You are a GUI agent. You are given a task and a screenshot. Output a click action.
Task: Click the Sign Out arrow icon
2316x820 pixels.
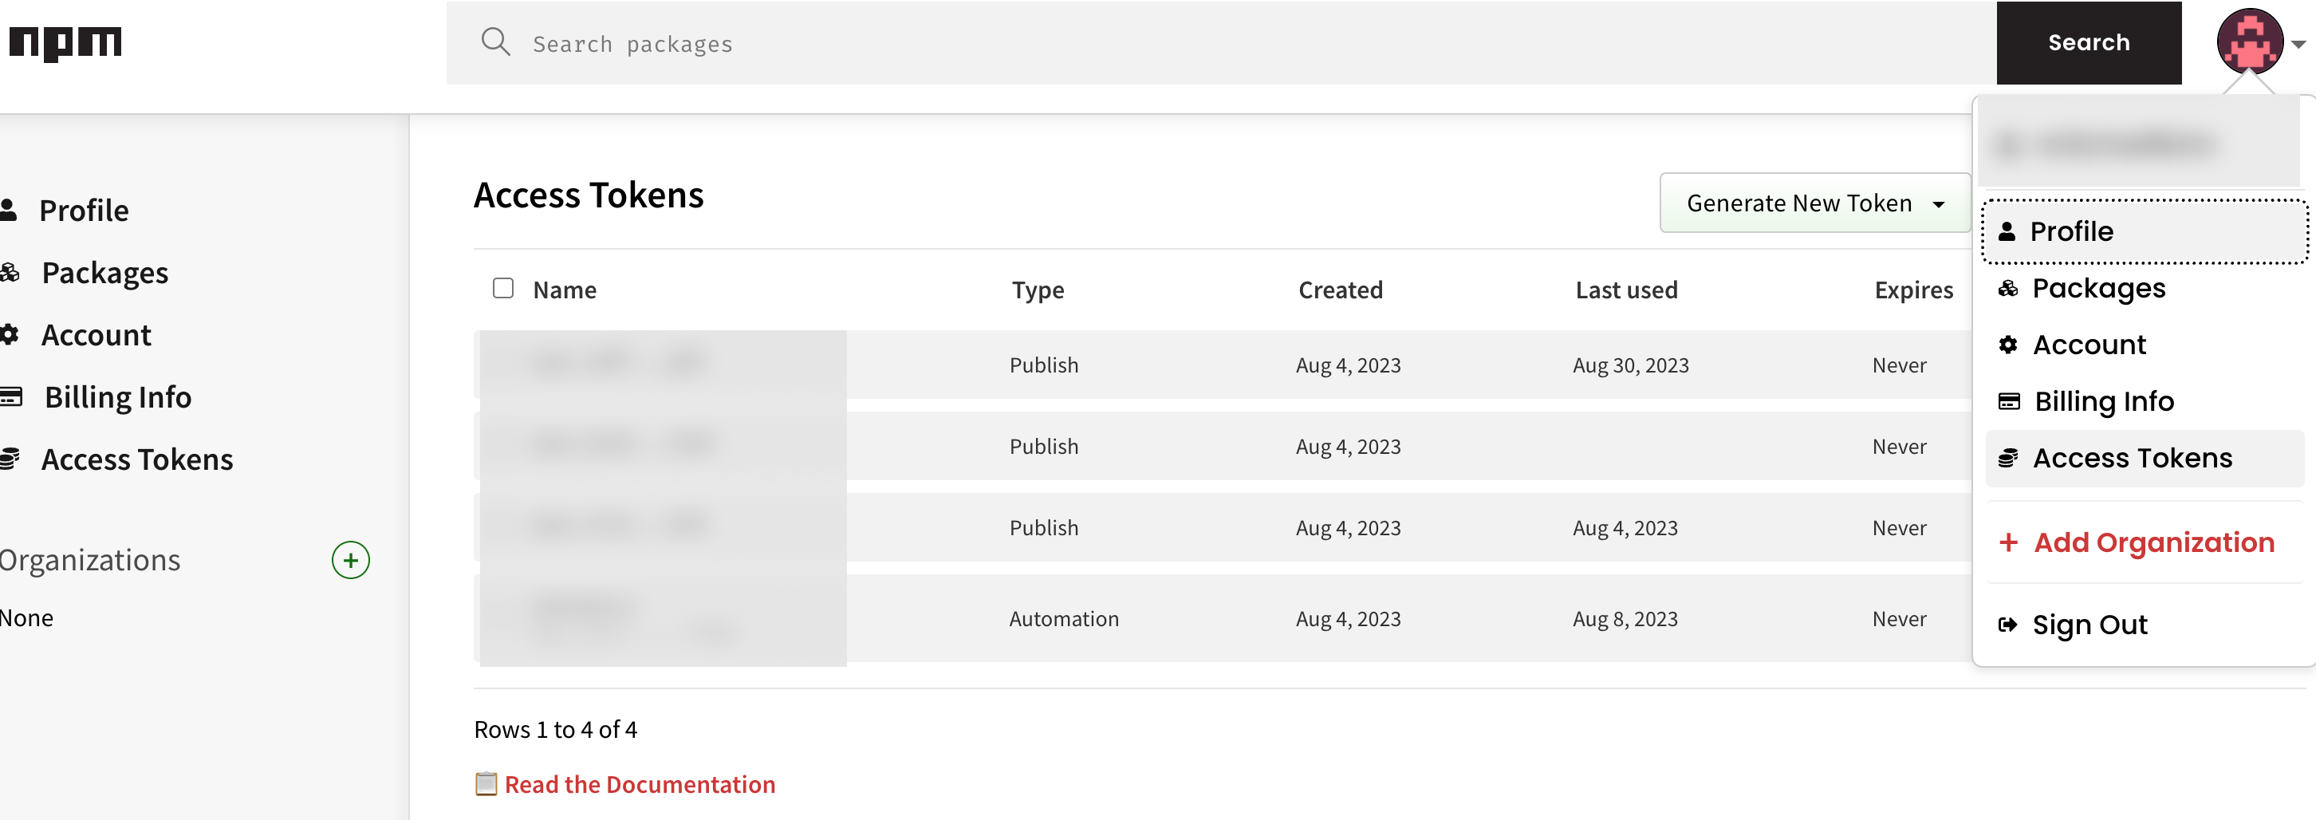pos(2007,624)
